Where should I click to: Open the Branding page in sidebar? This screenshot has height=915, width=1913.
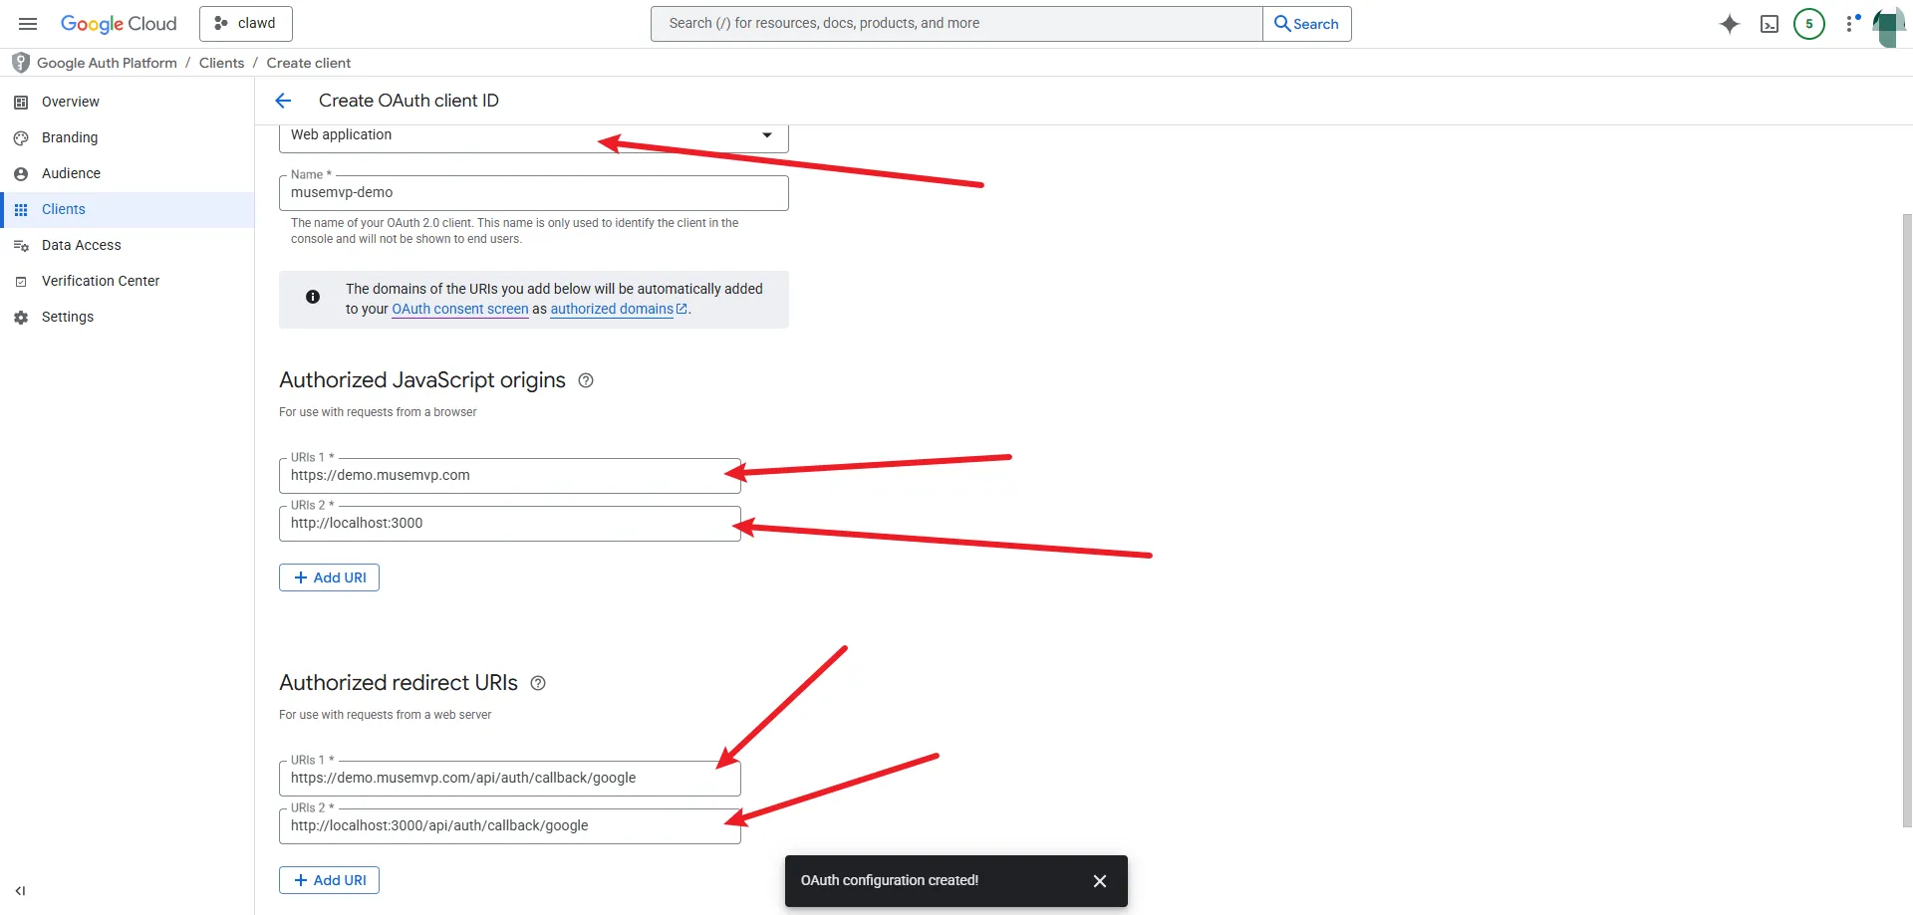point(70,137)
